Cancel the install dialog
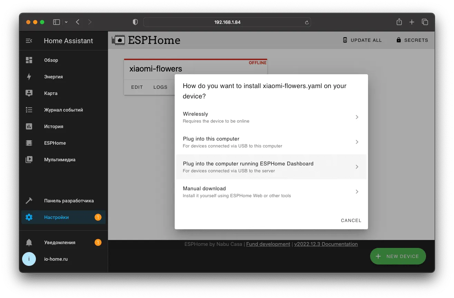The height and width of the screenshot is (298, 454). 351,220
